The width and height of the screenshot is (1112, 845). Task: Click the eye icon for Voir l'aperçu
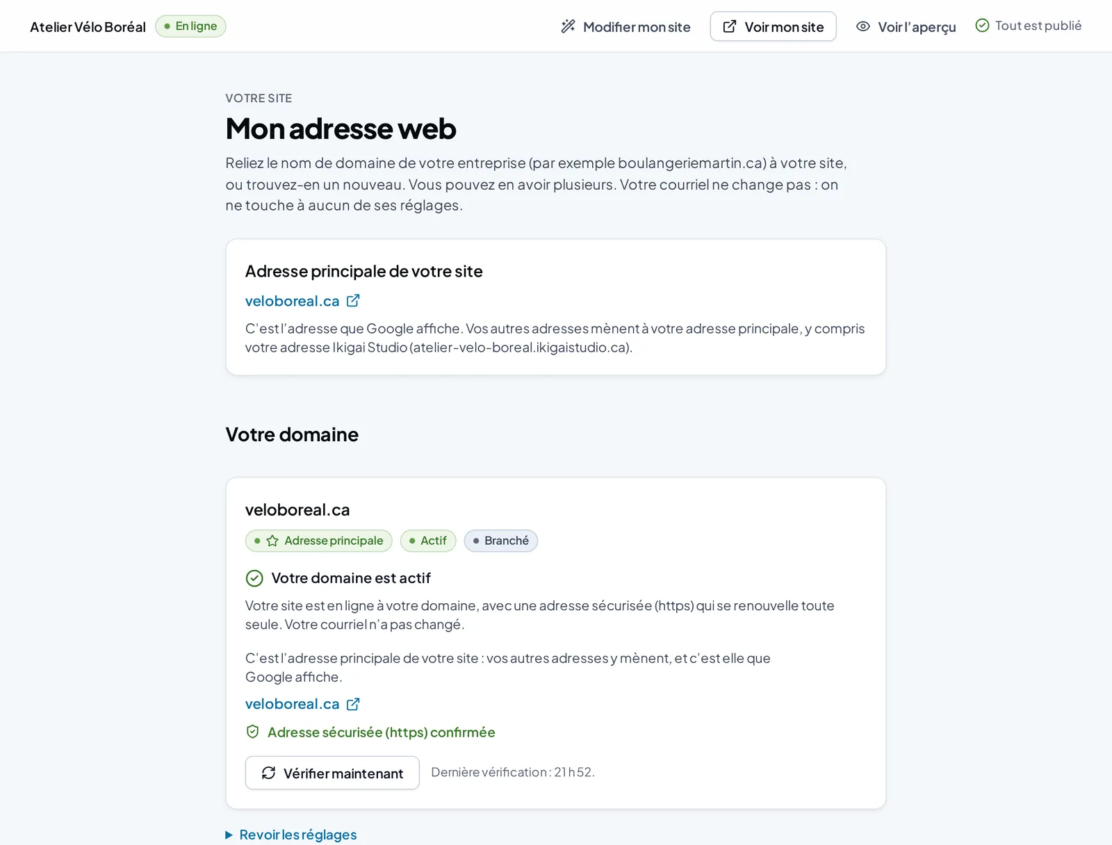point(863,26)
